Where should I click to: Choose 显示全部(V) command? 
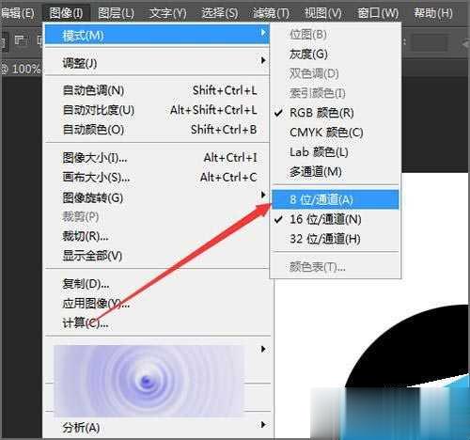157,256
